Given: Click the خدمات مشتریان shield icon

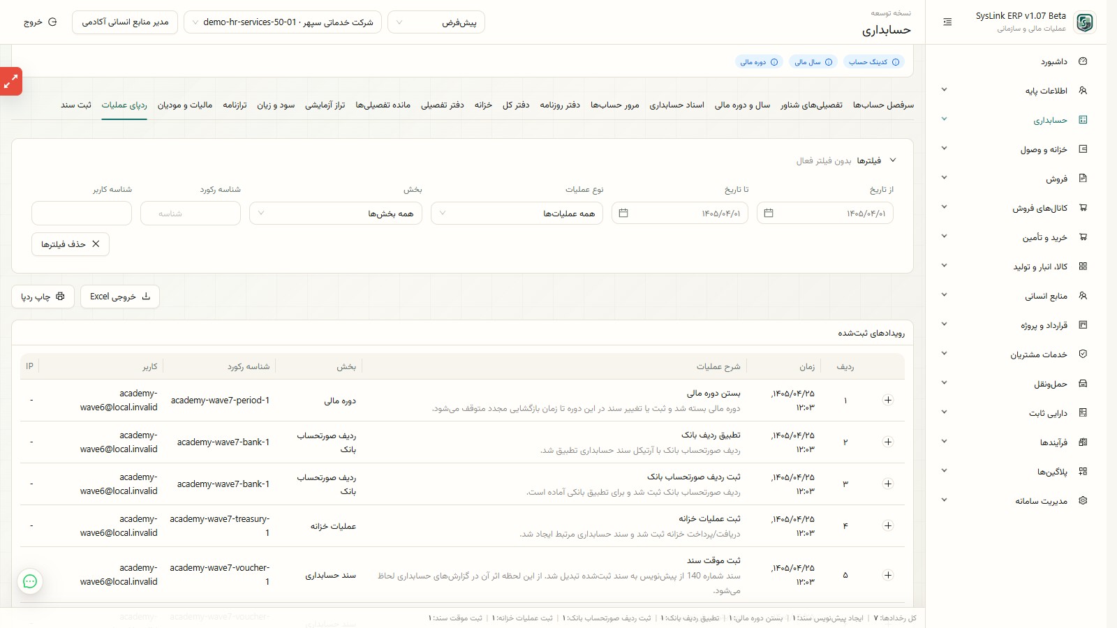Looking at the screenshot, I should click(1083, 354).
